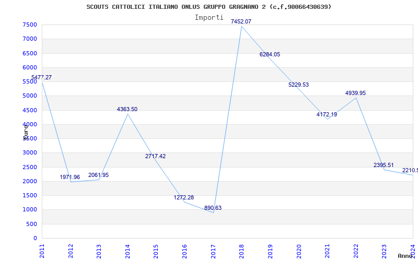Select the 2717.42 value label
Screen dimensions: 418x261
155,156
